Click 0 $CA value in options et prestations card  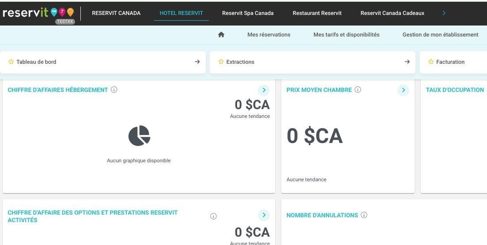(x=252, y=232)
